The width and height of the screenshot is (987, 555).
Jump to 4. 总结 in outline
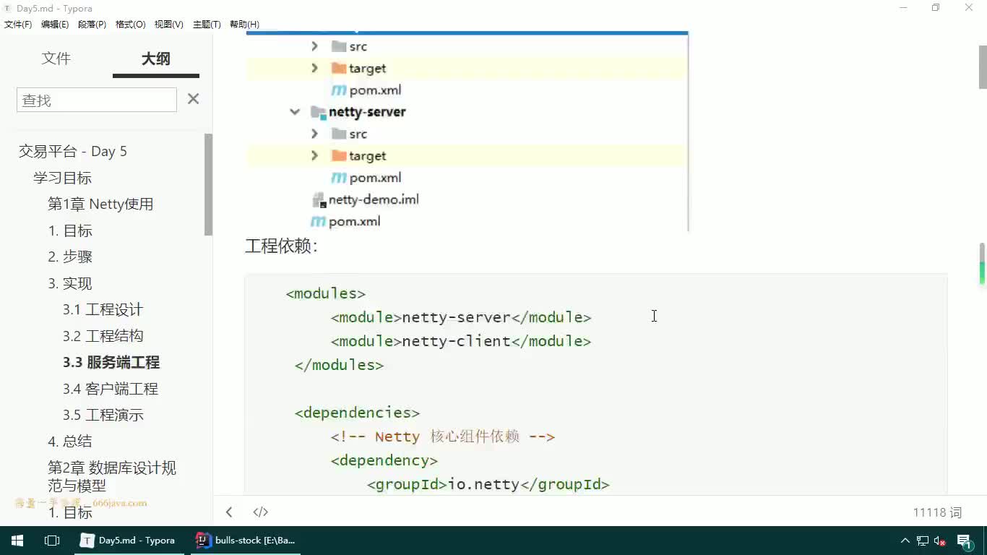pyautogui.click(x=70, y=442)
